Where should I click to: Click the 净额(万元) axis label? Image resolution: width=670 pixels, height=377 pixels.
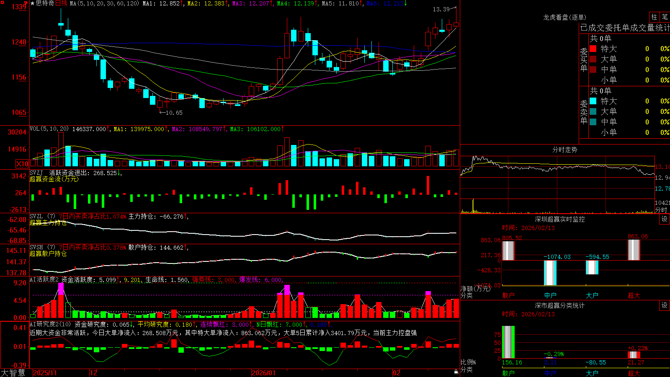pos(475,289)
